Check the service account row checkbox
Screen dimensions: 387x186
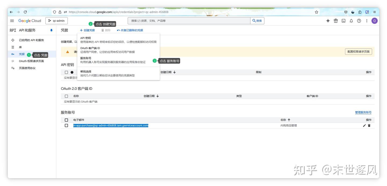66,125
